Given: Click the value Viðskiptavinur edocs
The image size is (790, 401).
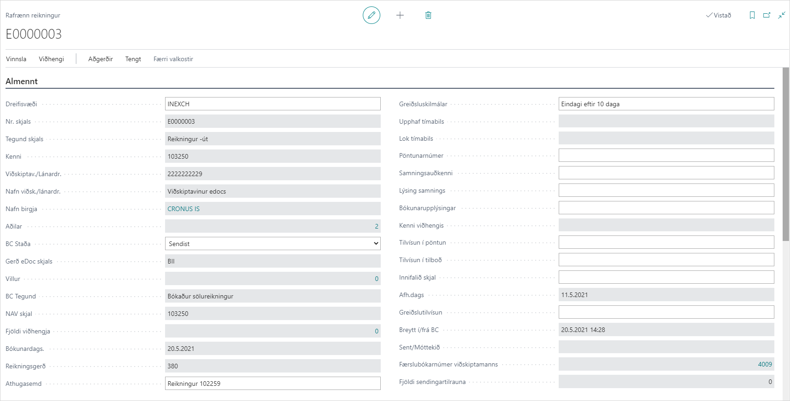Looking at the screenshot, I should pyautogui.click(x=273, y=191).
